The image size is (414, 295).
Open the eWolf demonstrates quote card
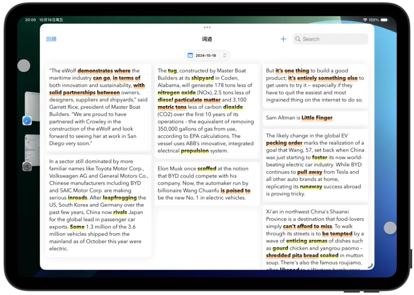click(x=99, y=107)
